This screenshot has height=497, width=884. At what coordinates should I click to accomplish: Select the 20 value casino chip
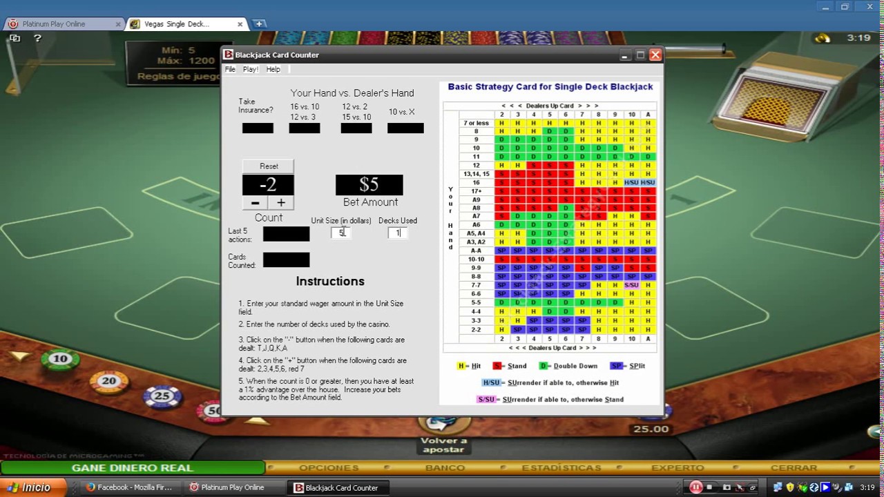tap(109, 381)
